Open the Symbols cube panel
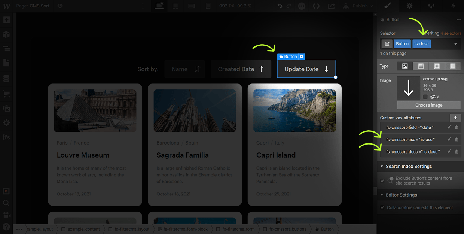The height and width of the screenshot is (234, 464). 6,34
